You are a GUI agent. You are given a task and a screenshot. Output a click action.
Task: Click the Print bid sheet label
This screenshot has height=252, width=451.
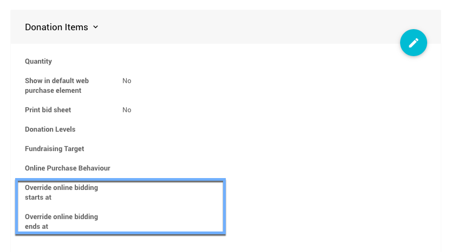[48, 110]
